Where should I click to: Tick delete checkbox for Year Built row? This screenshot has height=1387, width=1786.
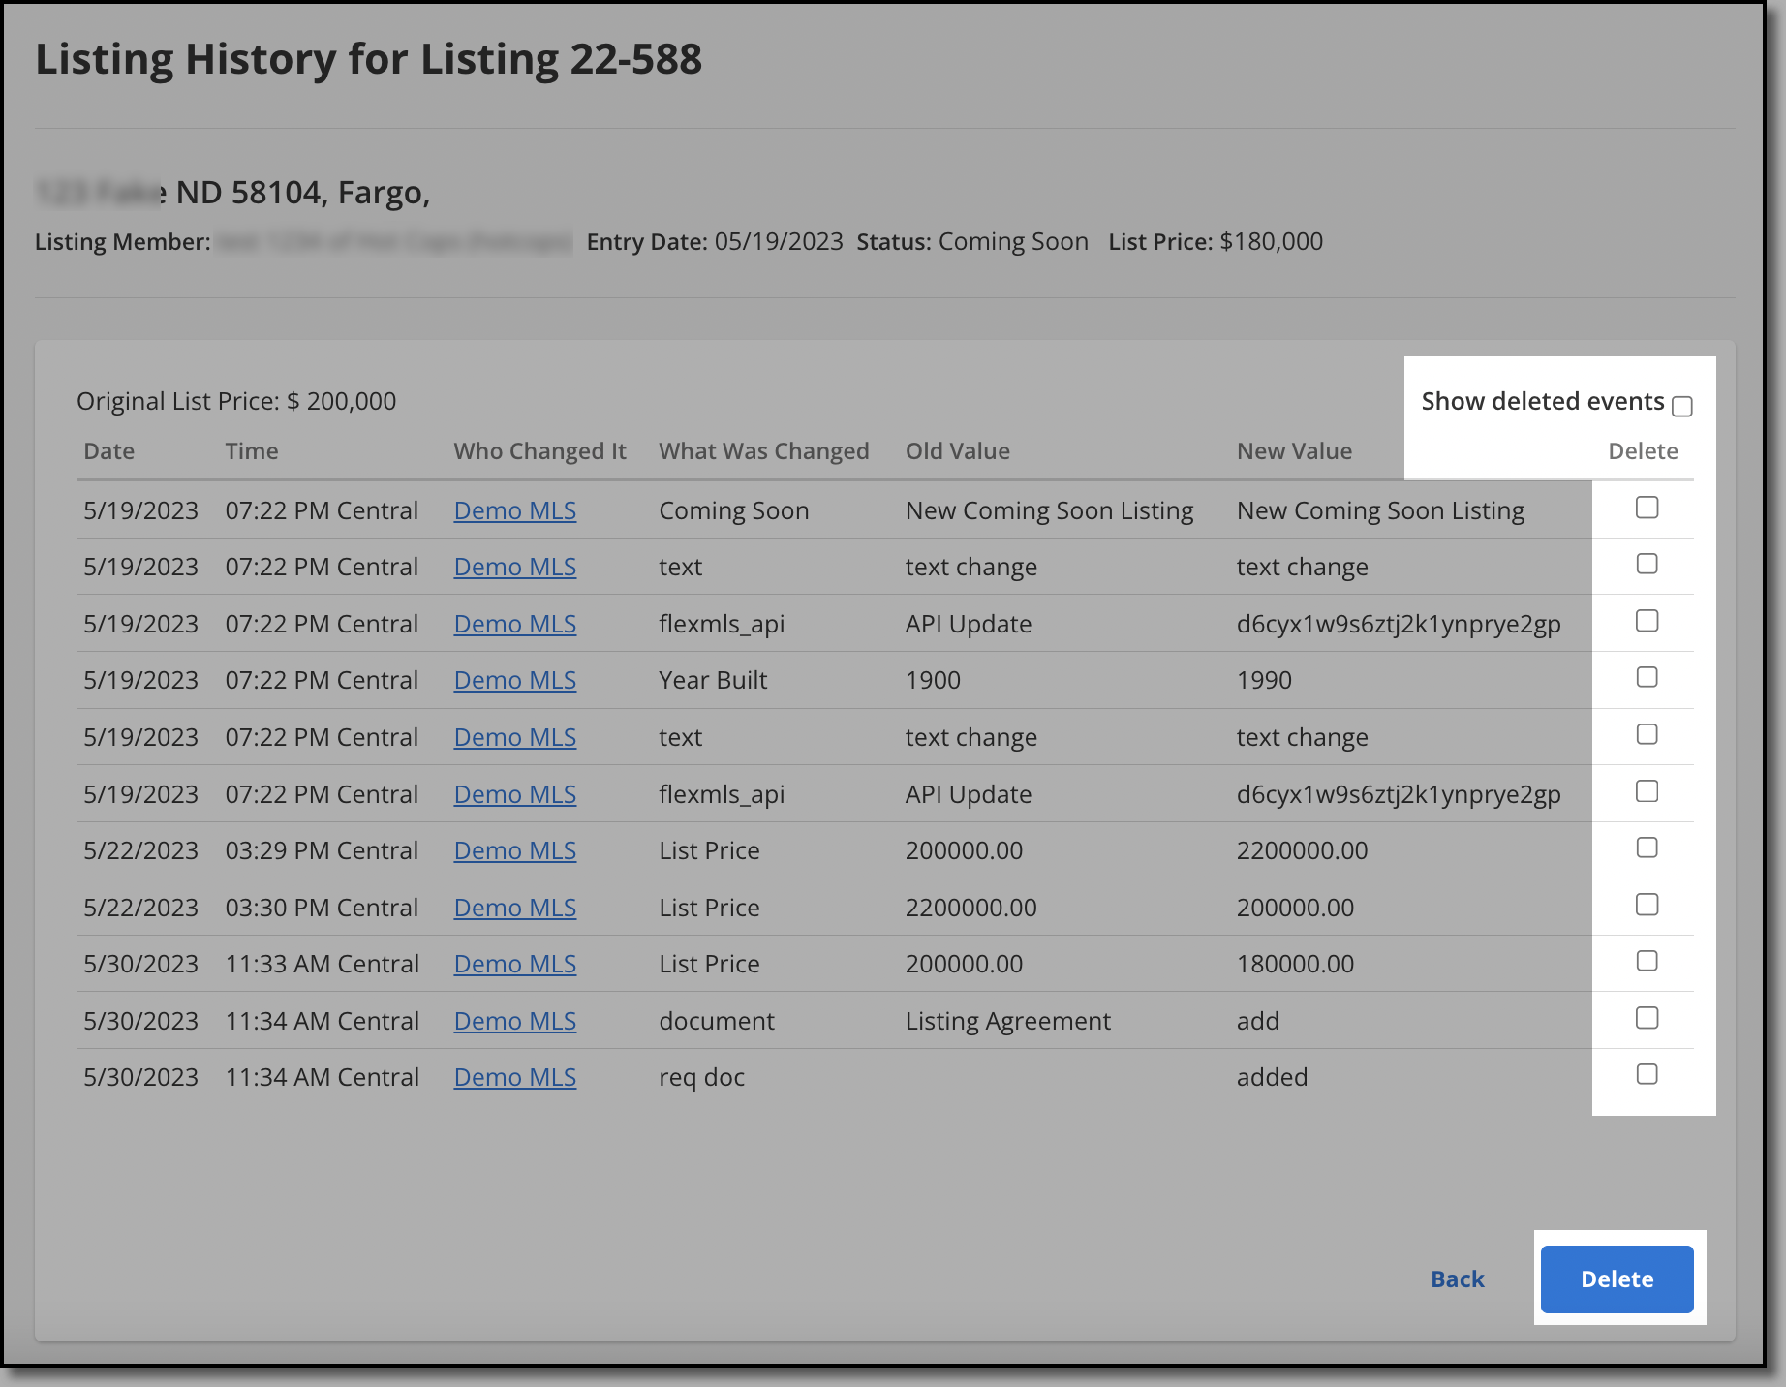[x=1647, y=677]
